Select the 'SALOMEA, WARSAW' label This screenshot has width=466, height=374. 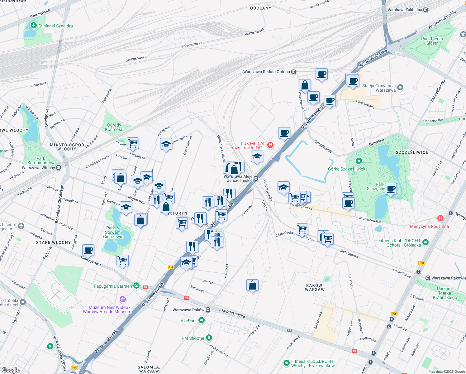point(149,369)
